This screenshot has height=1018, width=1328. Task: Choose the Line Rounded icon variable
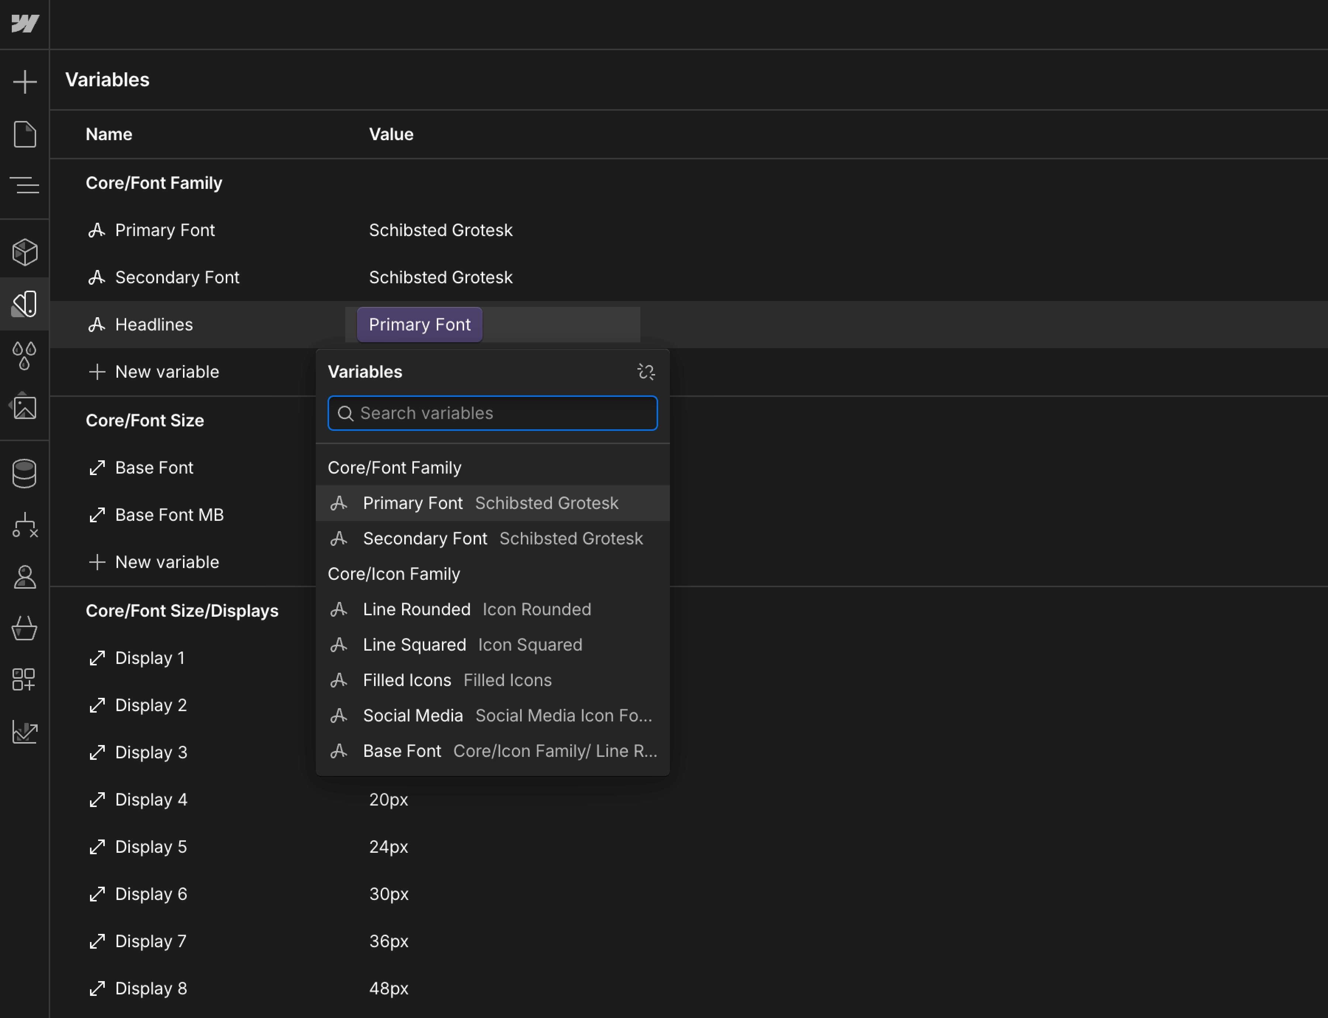[x=417, y=609]
